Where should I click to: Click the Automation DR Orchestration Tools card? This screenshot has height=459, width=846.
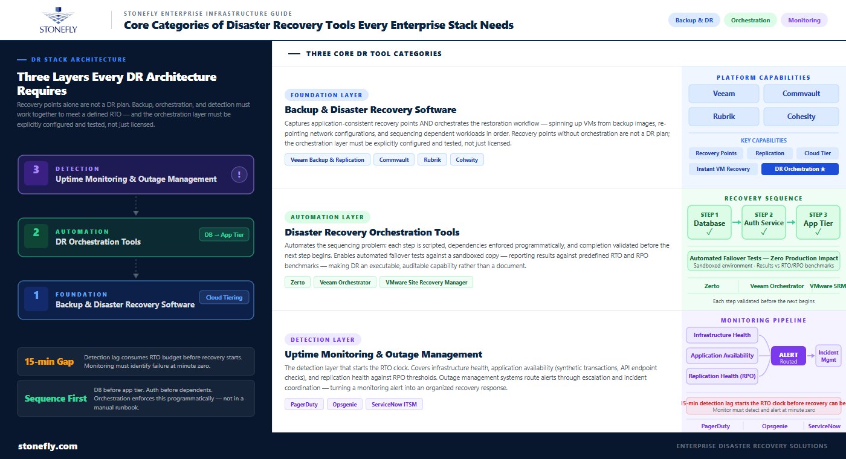(136, 237)
